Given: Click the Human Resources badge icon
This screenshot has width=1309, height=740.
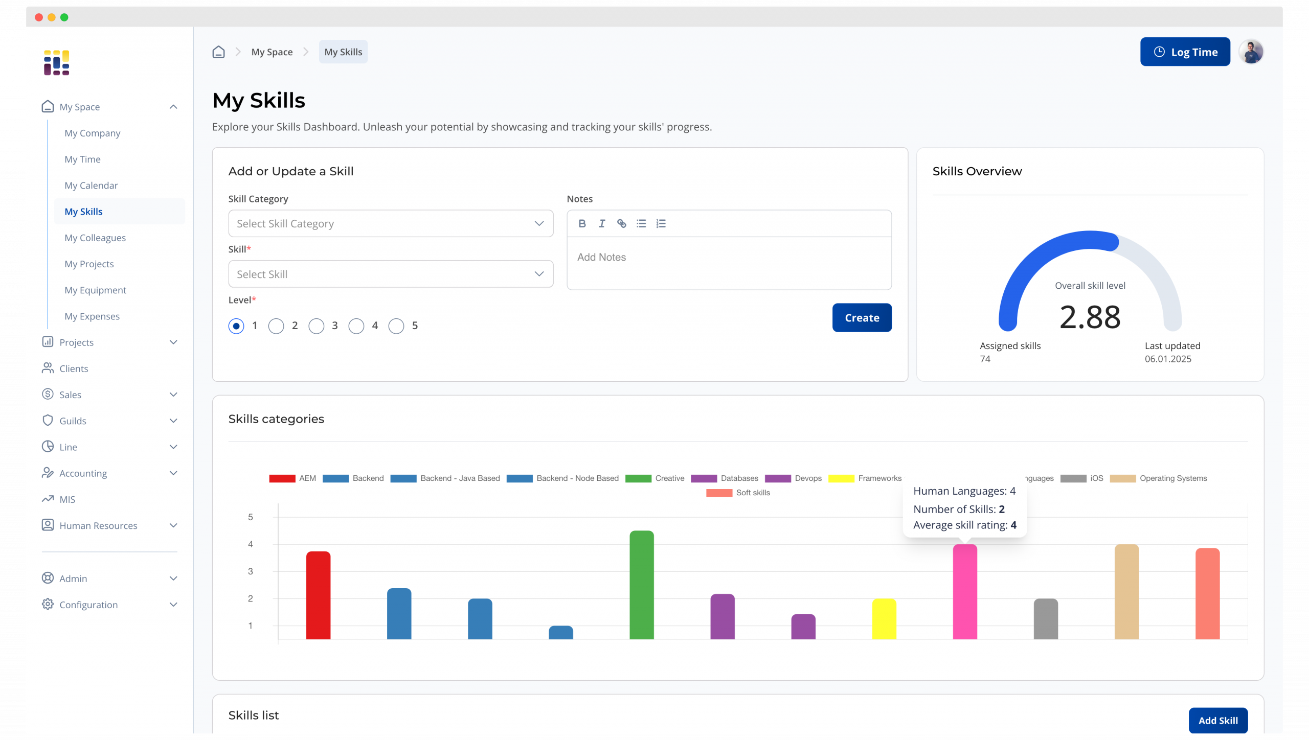Looking at the screenshot, I should click(48, 525).
